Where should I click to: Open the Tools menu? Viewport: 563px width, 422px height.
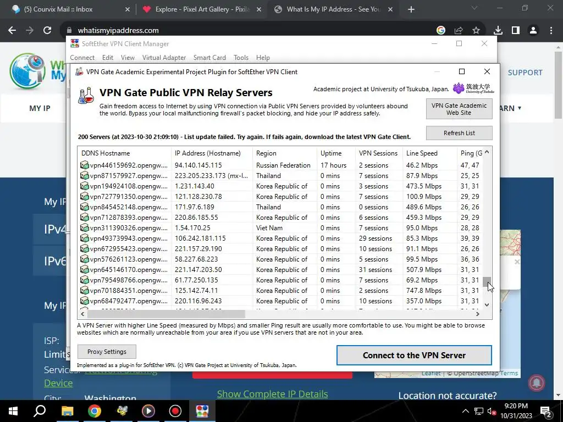coord(241,57)
